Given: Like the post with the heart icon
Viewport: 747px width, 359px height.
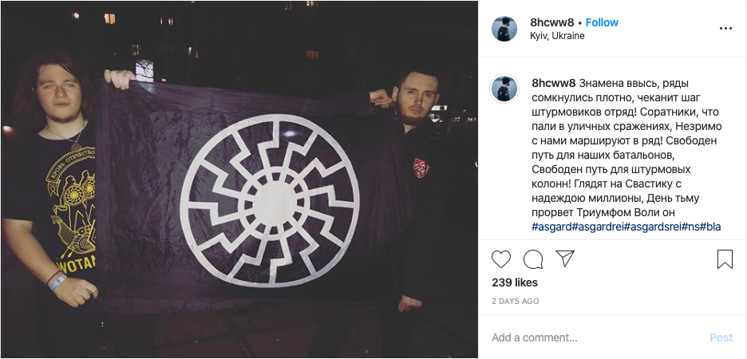Looking at the screenshot, I should (500, 259).
